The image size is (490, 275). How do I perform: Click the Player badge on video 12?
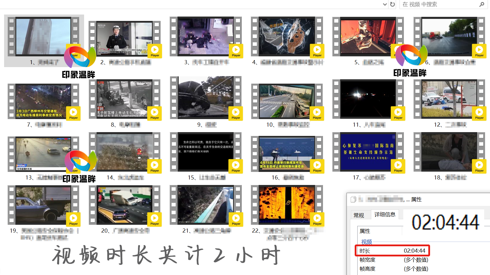pyautogui.click(x=479, y=113)
